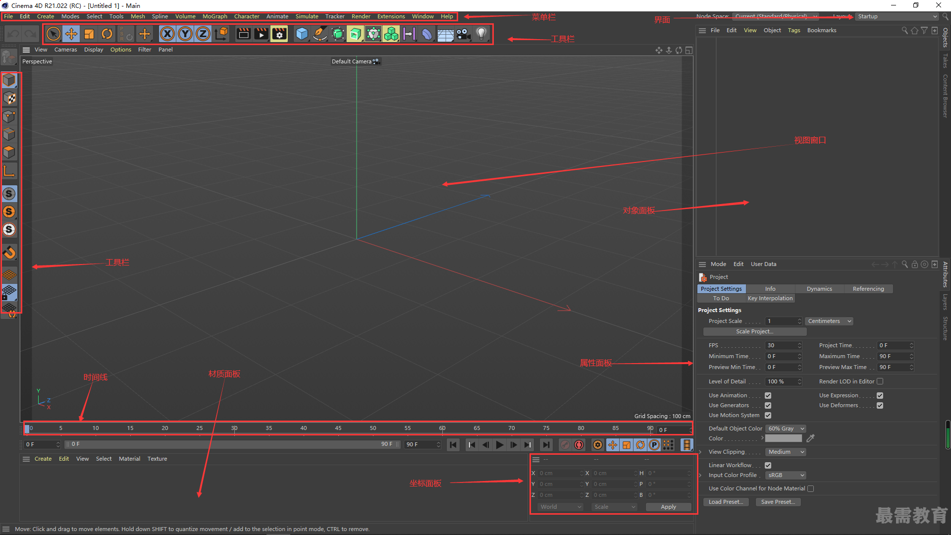951x535 pixels.
Task: Switch the coordinate system icon
Action: click(222, 34)
